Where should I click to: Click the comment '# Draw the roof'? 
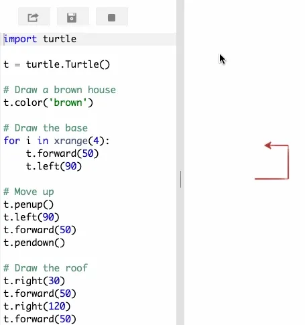(46, 268)
